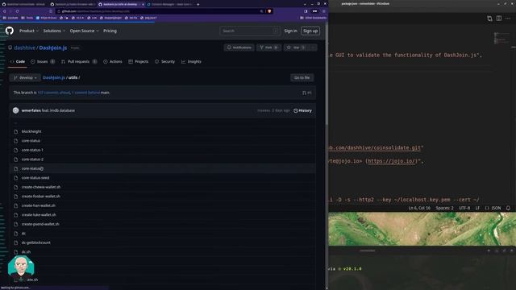The width and height of the screenshot is (516, 290).
Task: Open create-foobar-wallet.sh file
Action: [41, 197]
